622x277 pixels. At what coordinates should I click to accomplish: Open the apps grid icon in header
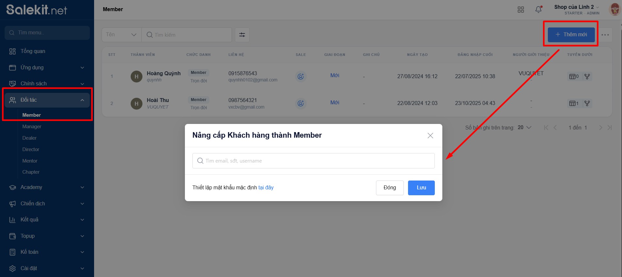pyautogui.click(x=521, y=9)
